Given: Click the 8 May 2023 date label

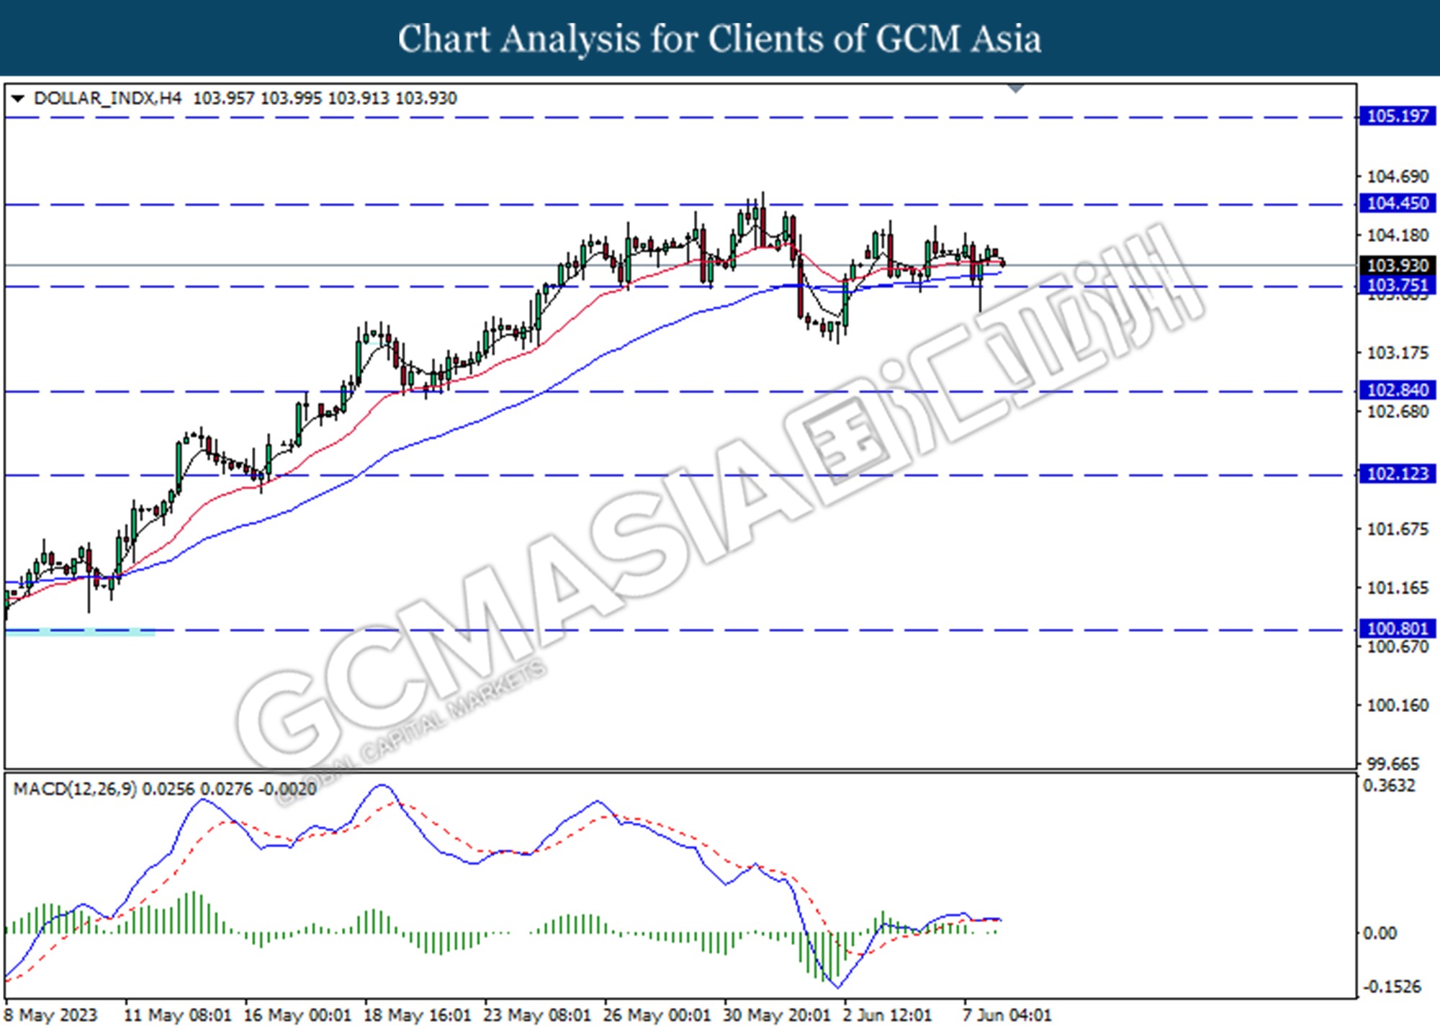Looking at the screenshot, I should [x=50, y=1015].
